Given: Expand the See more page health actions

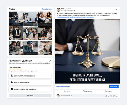Looking at the screenshot, I should point(30,95).
